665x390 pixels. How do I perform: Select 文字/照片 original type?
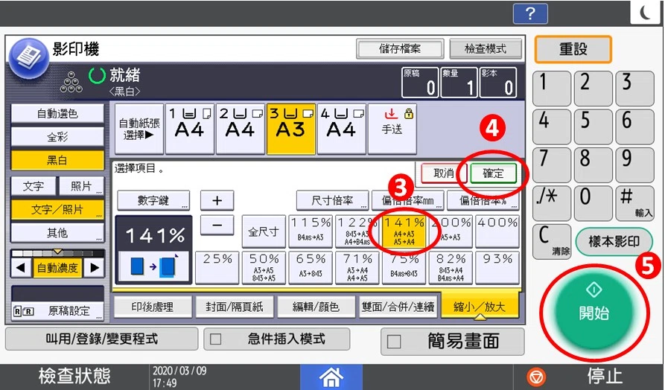pyautogui.click(x=57, y=209)
